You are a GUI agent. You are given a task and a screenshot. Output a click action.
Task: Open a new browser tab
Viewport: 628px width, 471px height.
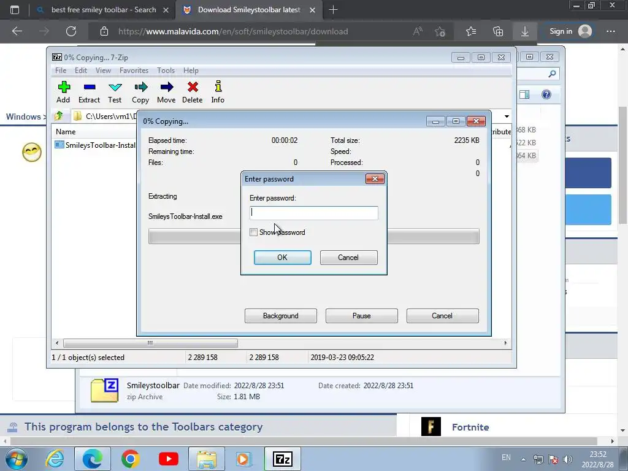point(333,10)
